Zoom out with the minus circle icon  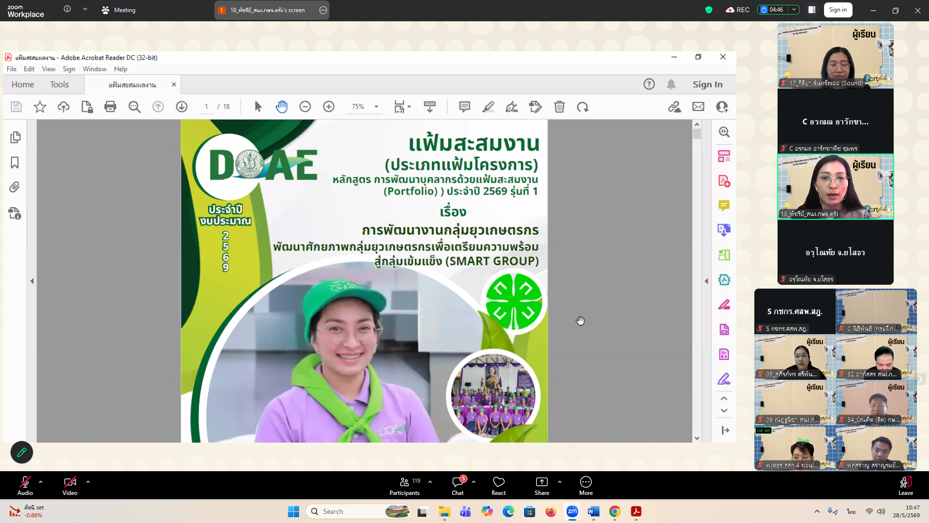(305, 107)
